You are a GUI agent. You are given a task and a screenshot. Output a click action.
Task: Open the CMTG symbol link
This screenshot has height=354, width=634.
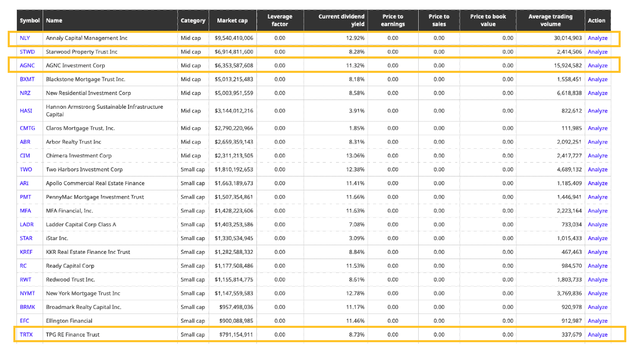coord(28,128)
